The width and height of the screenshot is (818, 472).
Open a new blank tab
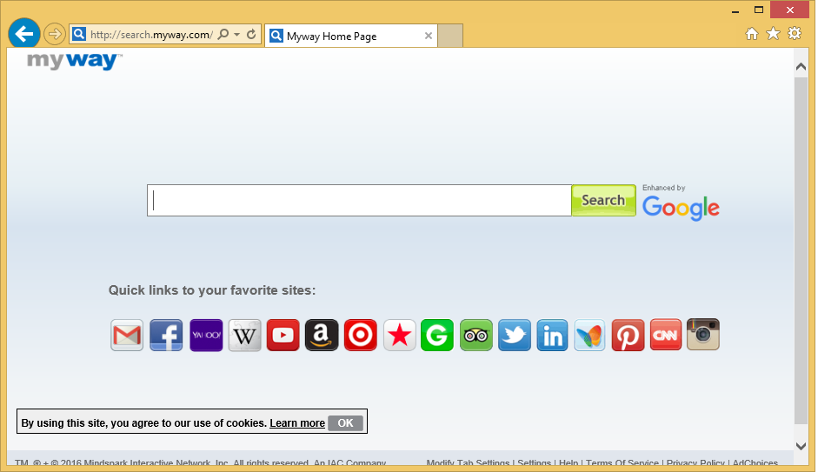click(x=450, y=36)
